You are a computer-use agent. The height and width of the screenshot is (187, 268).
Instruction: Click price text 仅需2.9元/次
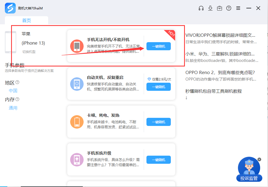click(x=162, y=79)
